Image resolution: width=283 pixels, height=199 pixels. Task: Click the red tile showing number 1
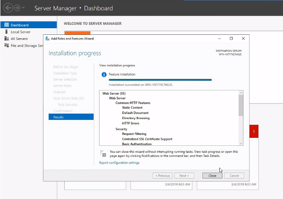(254, 131)
